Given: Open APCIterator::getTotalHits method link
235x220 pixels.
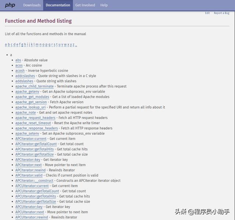Looking at the screenshot, I should [x=35, y=149].
